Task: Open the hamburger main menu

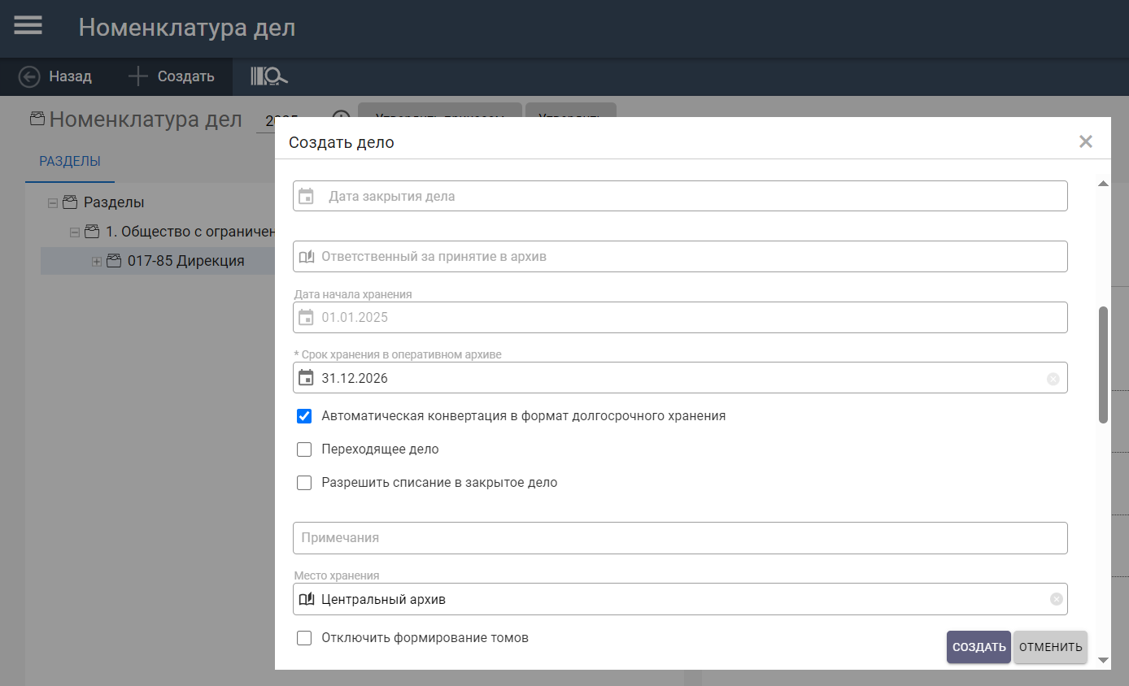Action: click(28, 26)
